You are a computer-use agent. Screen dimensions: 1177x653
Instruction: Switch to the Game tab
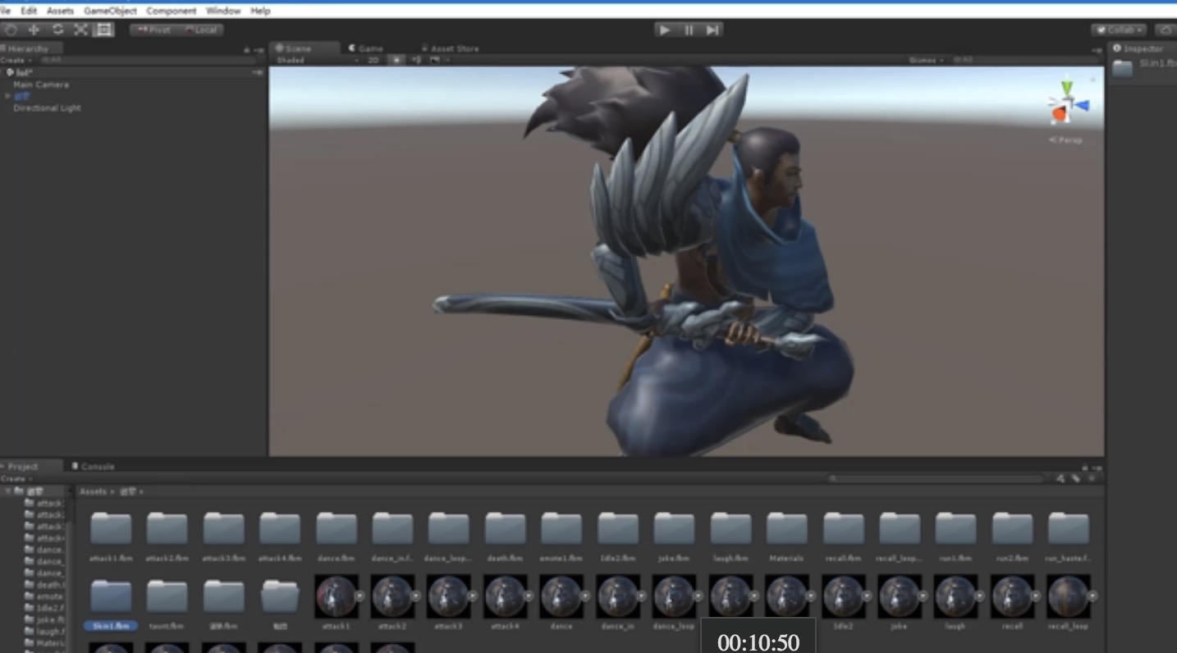pos(365,48)
